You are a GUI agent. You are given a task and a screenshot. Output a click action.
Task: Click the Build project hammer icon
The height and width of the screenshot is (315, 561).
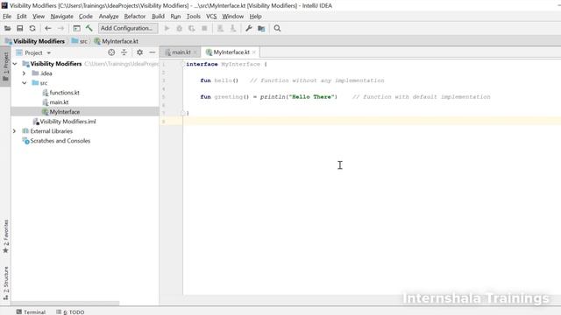tap(89, 28)
